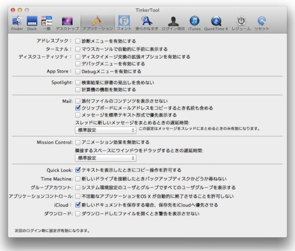Click the リセット toolbar button

pyautogui.click(x=262, y=23)
